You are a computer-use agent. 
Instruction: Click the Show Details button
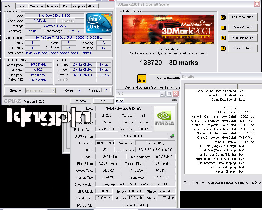point(242,48)
